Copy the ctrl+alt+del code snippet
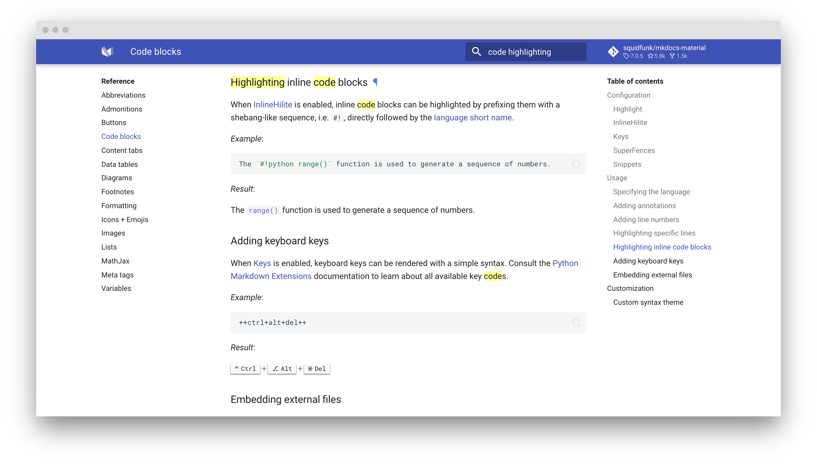 (576, 322)
